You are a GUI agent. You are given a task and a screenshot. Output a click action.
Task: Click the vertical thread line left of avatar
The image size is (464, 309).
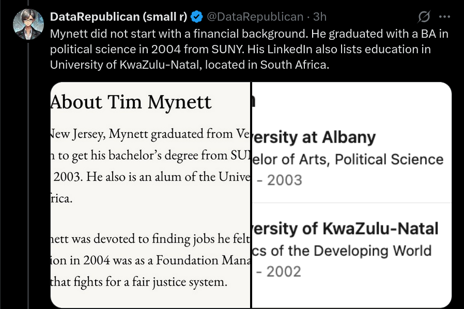click(28, 175)
